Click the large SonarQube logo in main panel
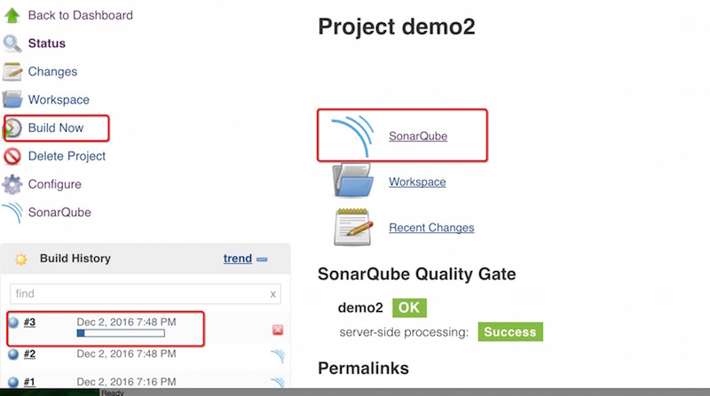 coord(352,136)
